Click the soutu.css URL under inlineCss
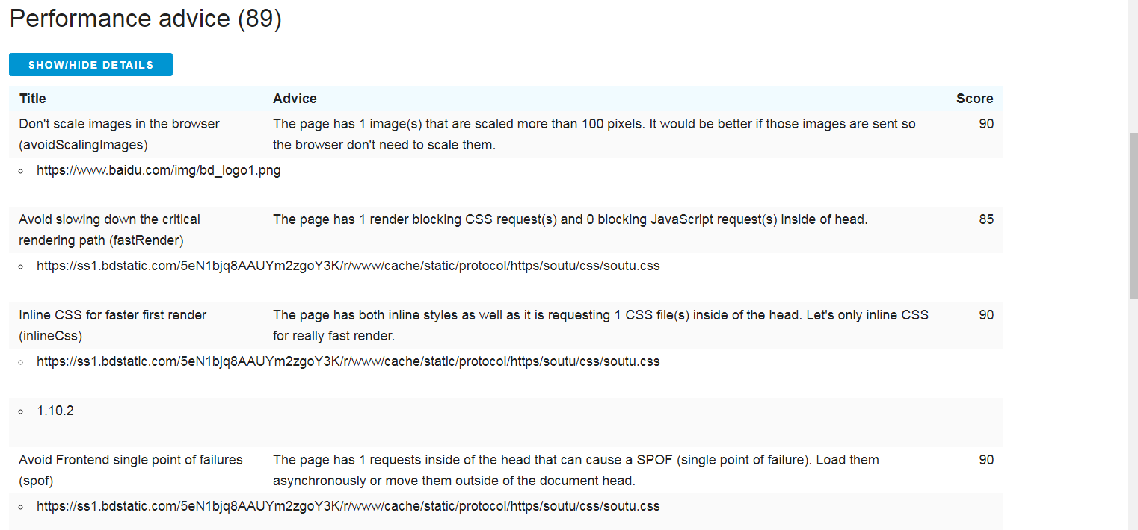Screen dimensions: 1138x530 coord(348,361)
